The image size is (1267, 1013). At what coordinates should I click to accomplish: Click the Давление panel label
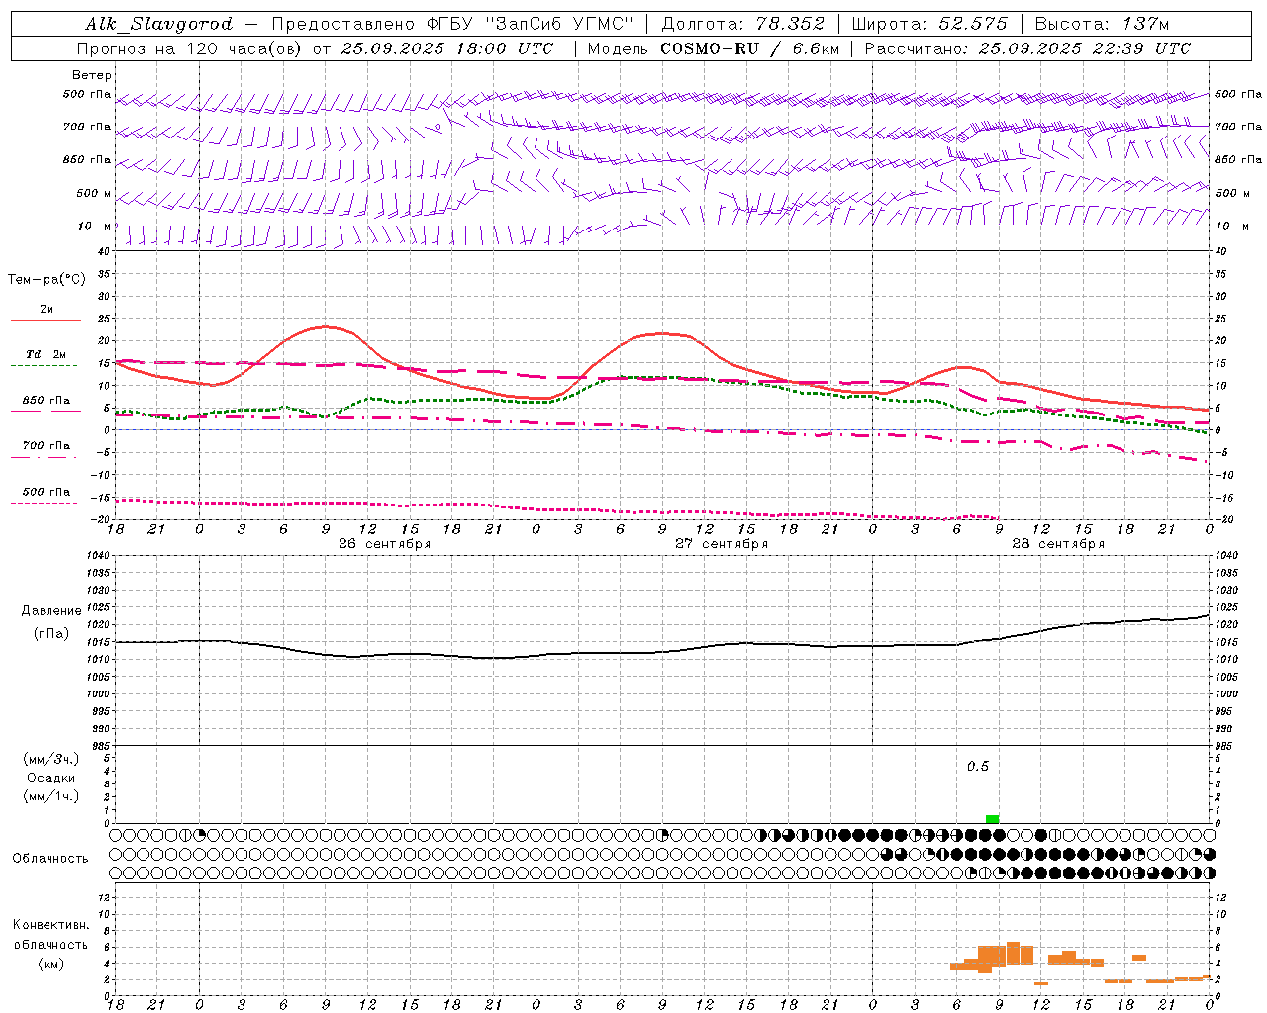[x=51, y=611]
